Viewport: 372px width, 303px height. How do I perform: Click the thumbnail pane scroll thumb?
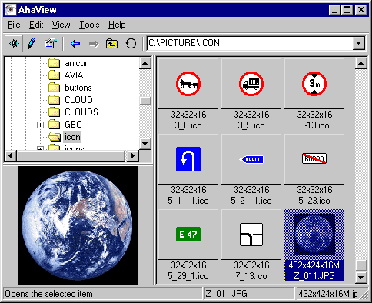[360, 265]
